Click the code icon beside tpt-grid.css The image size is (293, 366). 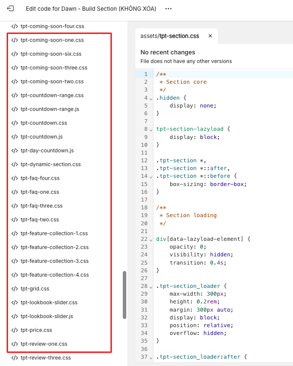15,288
